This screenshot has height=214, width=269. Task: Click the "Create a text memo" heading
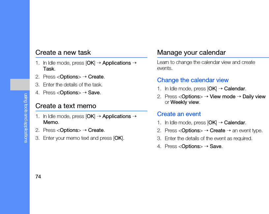(x=66, y=106)
